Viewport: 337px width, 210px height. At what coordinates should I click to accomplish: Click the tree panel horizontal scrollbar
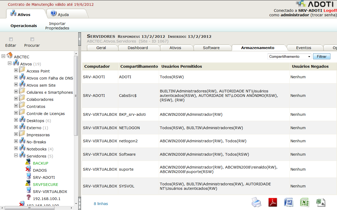(x=29, y=208)
